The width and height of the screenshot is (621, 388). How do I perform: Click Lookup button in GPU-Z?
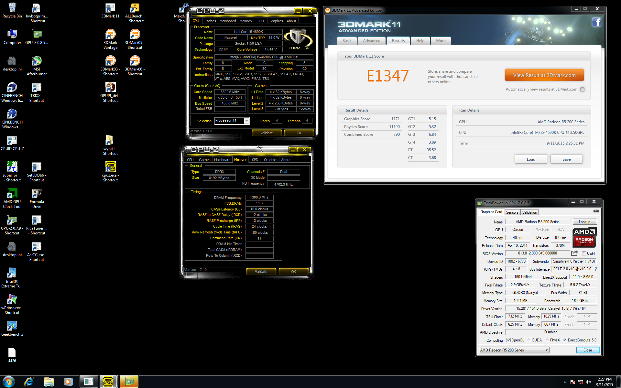584,222
